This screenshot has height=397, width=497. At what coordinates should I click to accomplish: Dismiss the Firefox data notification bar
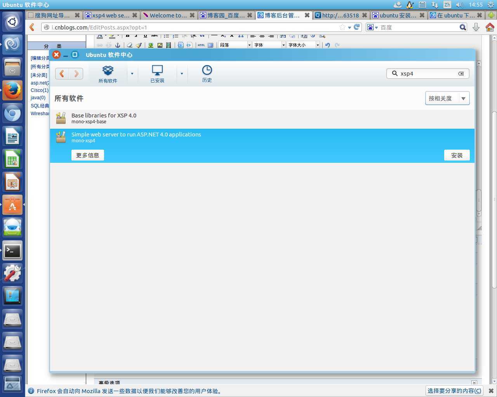[491, 391]
